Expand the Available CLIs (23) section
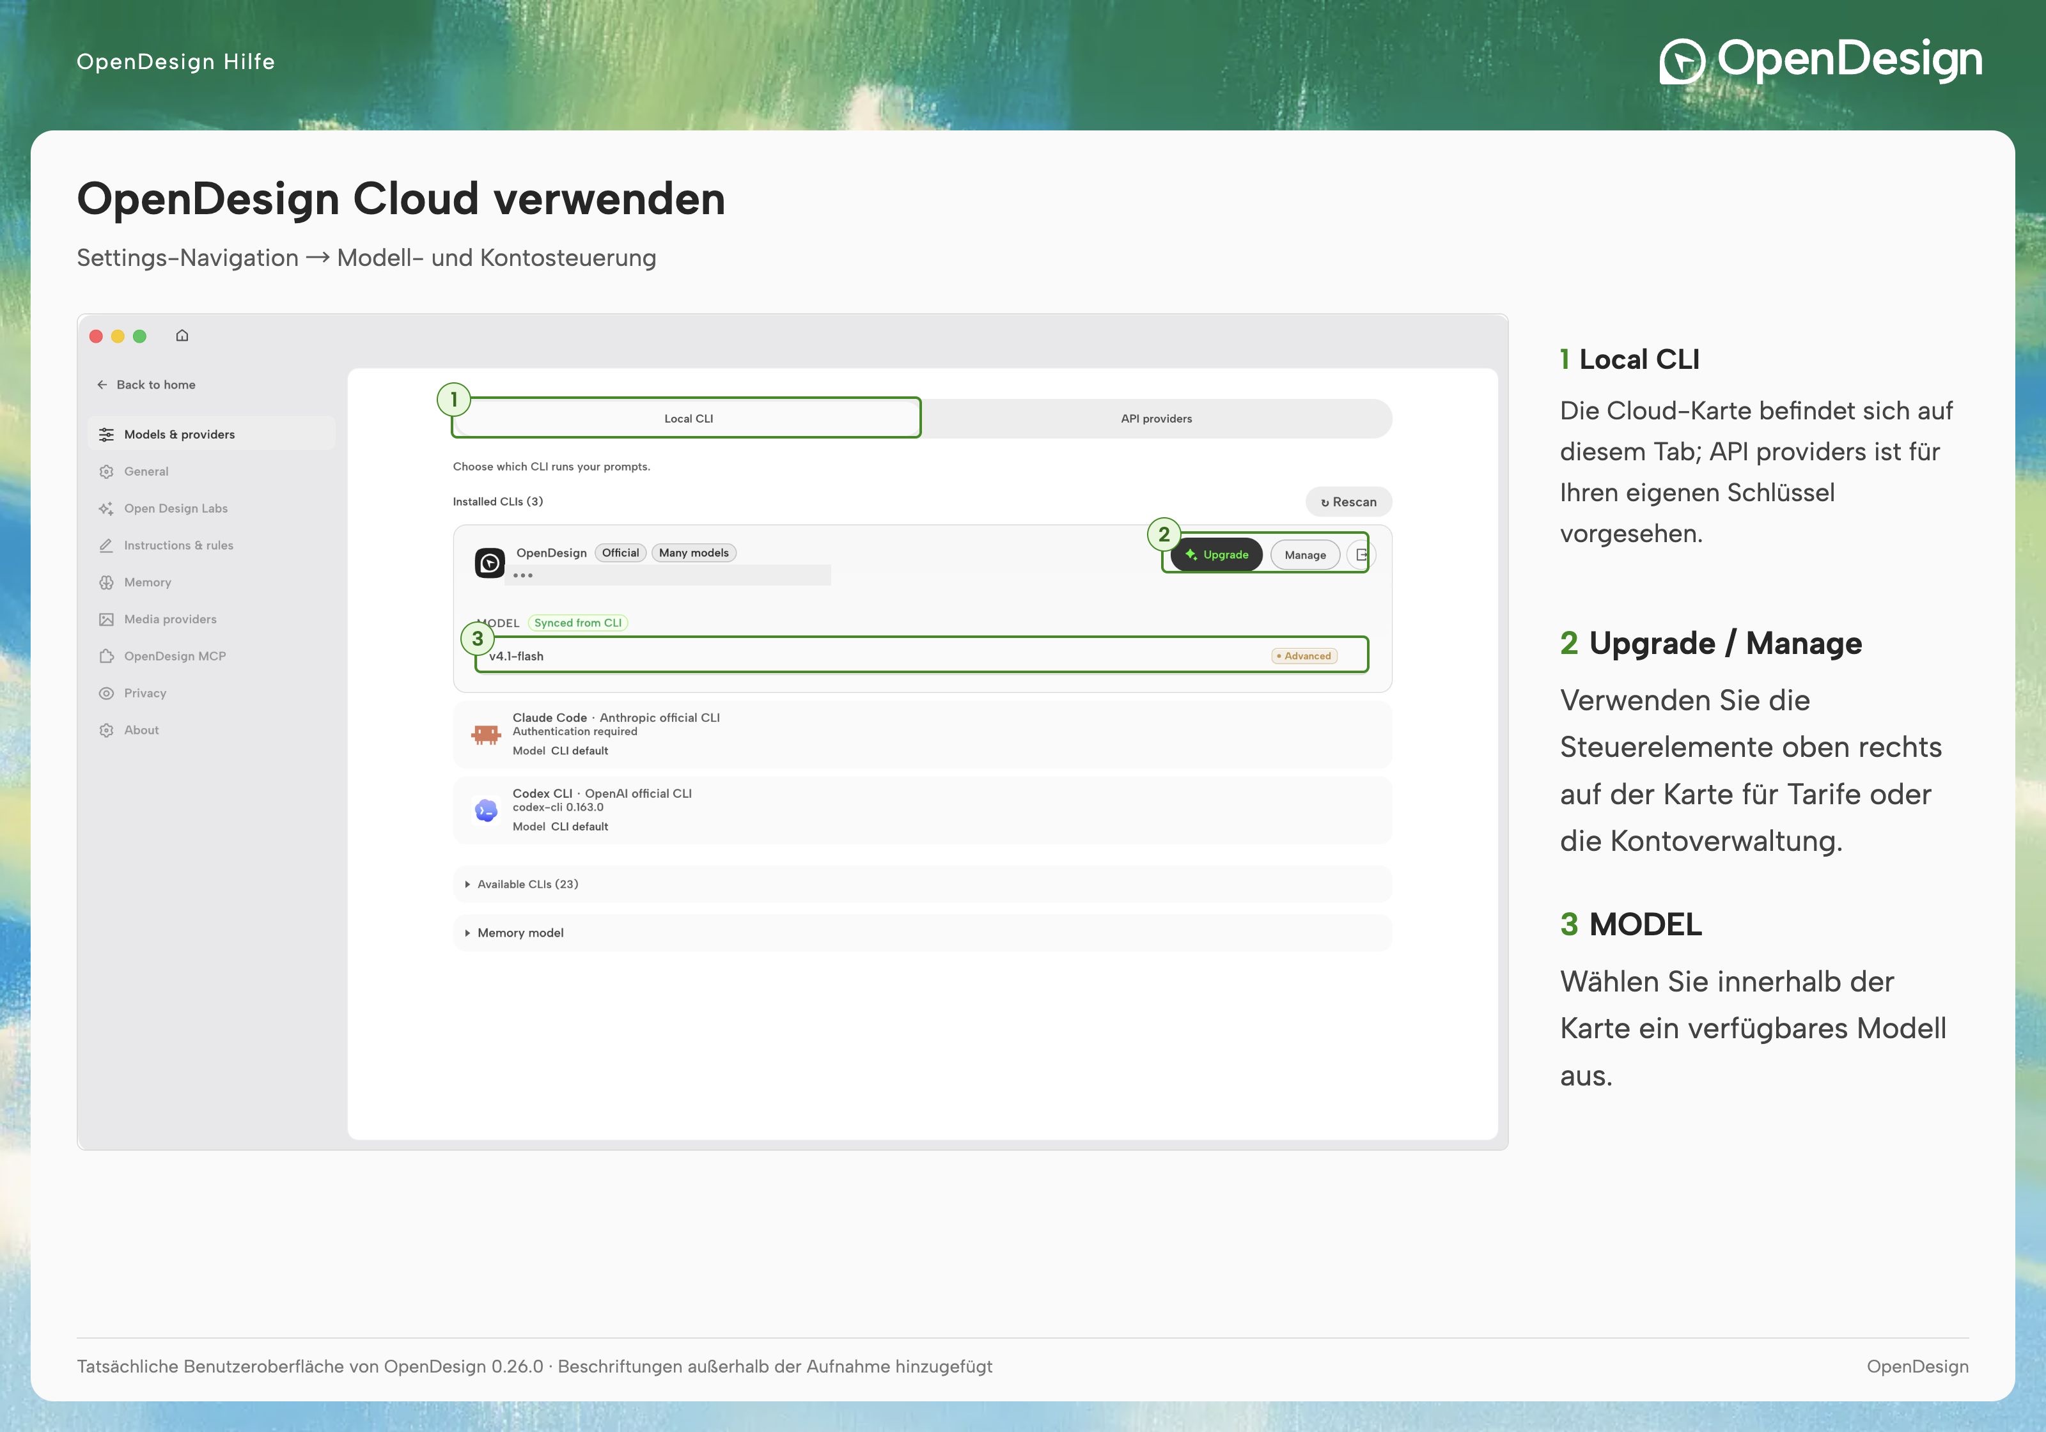The height and width of the screenshot is (1432, 2046). coord(923,884)
